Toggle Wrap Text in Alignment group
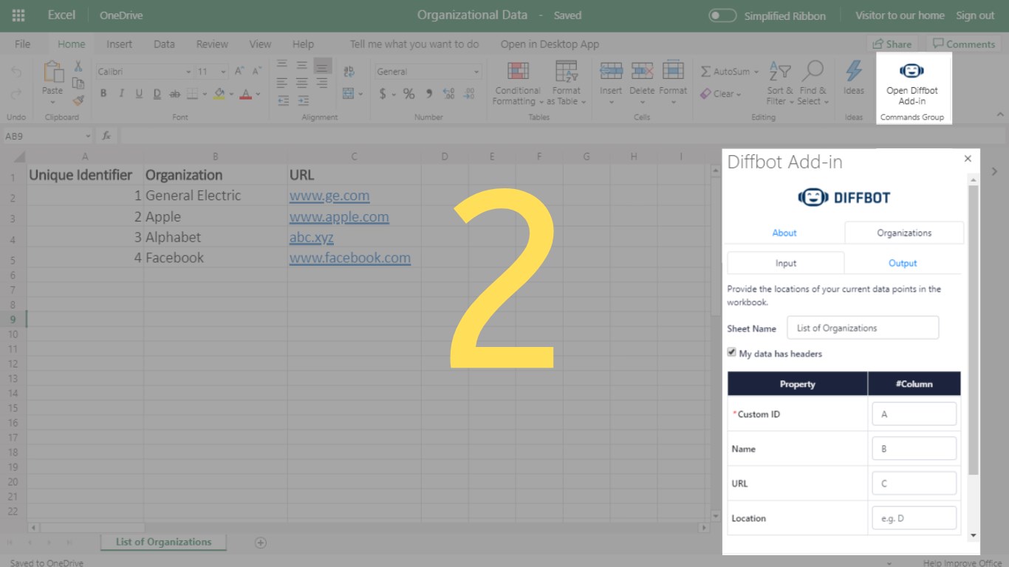 point(349,72)
